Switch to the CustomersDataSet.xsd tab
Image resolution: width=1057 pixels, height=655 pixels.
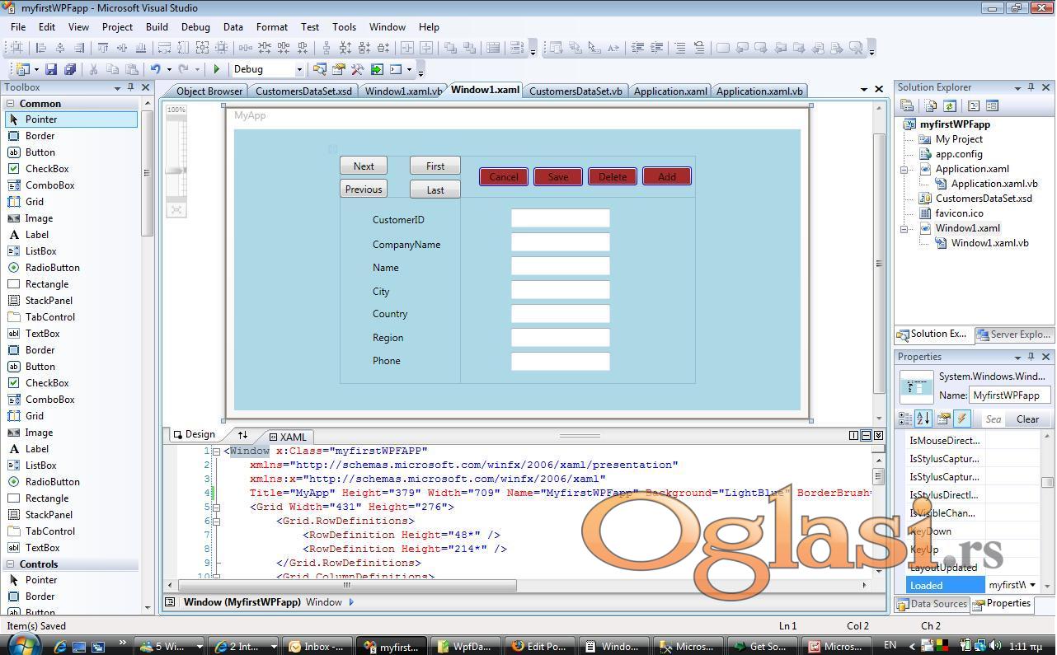tap(303, 91)
